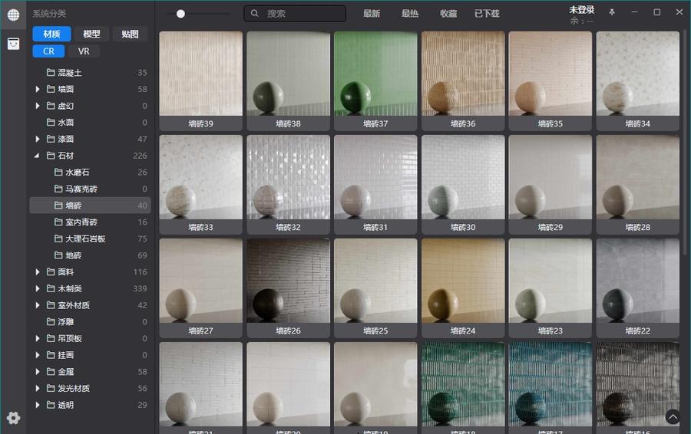691x434 pixels.
Task: Select the 墙砖 subcategory
Action: point(90,205)
